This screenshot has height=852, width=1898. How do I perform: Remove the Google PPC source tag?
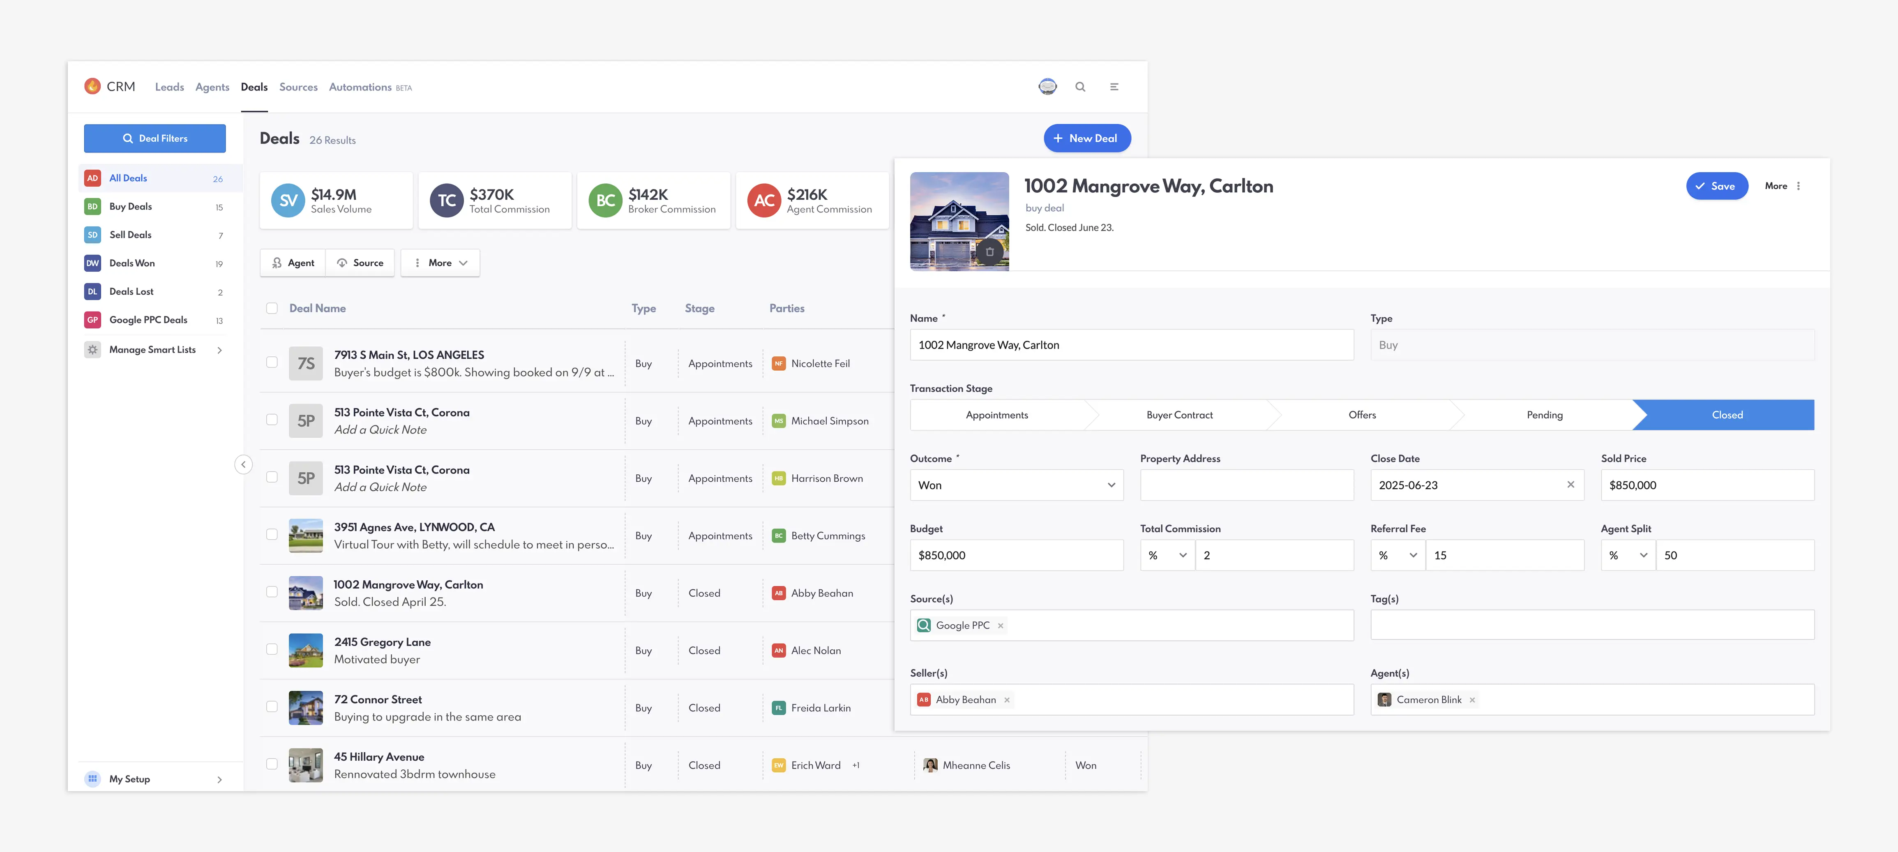(x=1001, y=626)
